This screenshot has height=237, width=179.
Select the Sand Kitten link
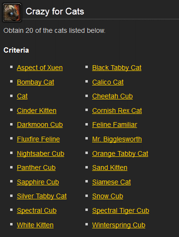click(x=110, y=167)
